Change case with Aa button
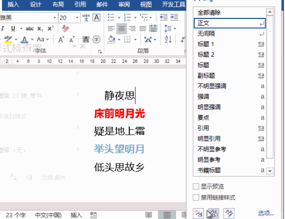This screenshot has height=219, width=285. [x=40, y=39]
